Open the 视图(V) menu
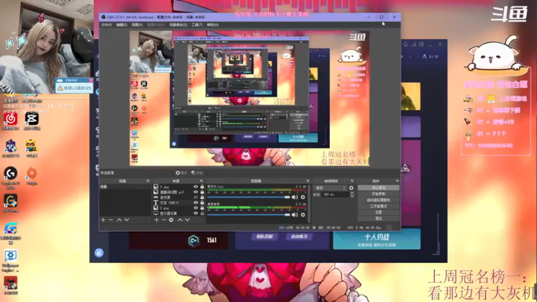 [x=137, y=25]
